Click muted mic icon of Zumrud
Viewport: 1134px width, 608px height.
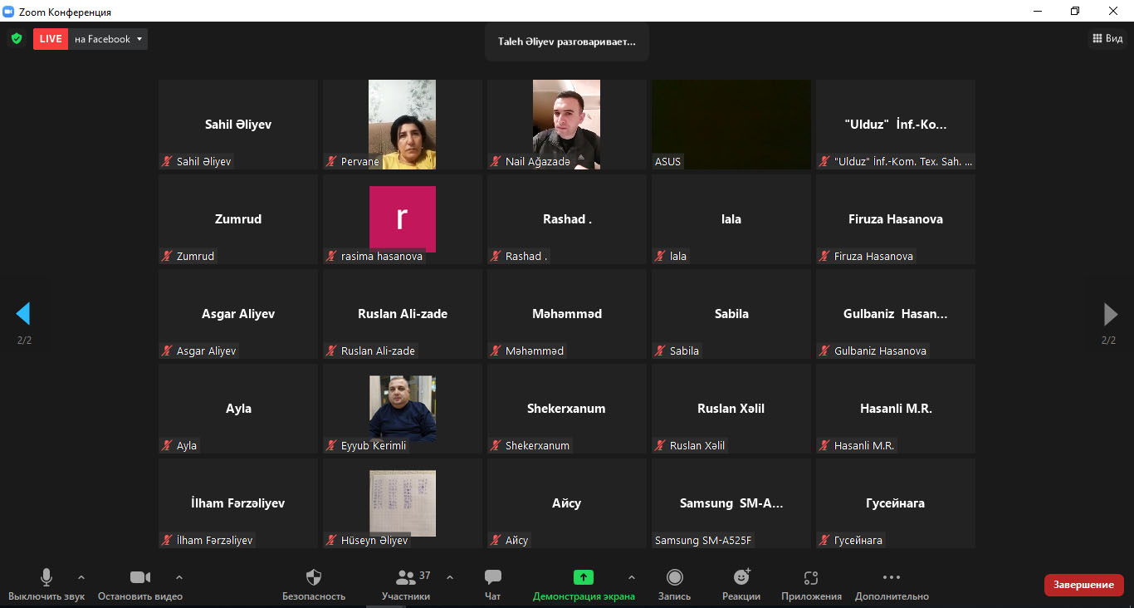click(x=168, y=257)
